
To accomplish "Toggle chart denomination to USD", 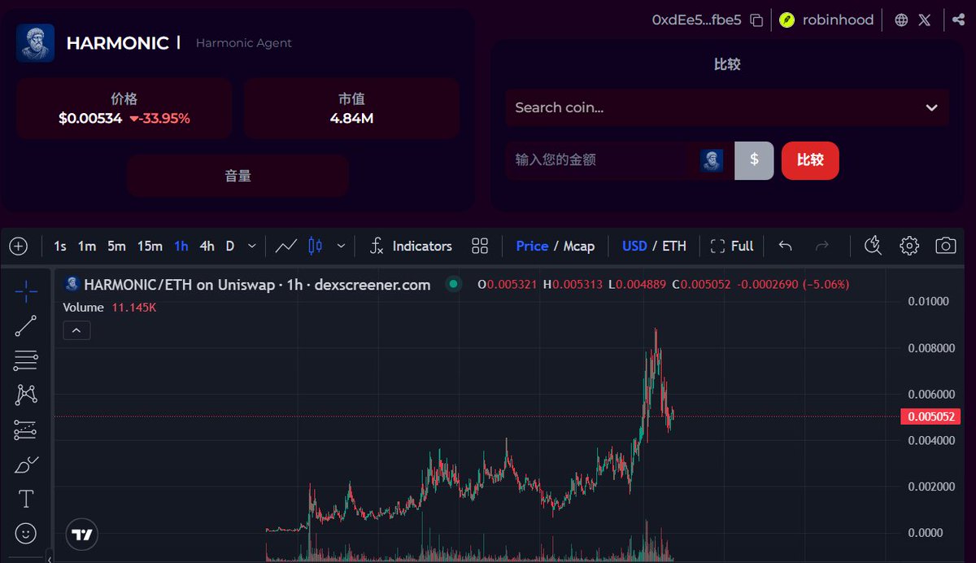I will point(634,247).
